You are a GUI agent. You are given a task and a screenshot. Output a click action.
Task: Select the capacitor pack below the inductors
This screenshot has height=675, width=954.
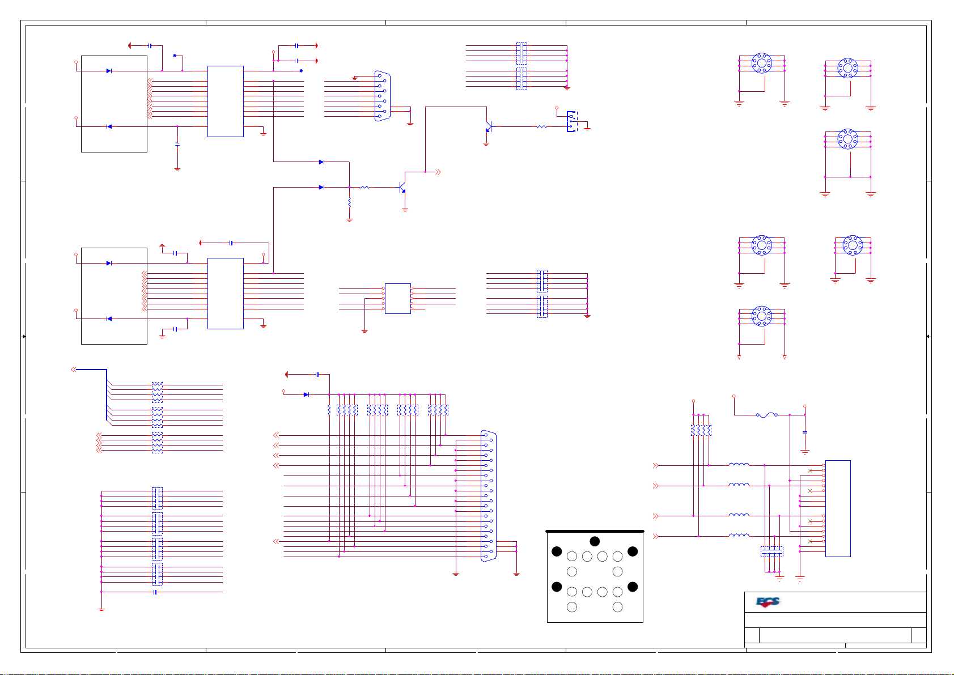[771, 551]
